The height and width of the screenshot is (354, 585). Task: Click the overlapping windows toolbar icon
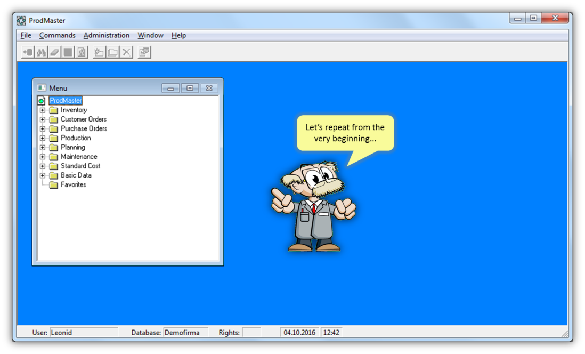(144, 52)
